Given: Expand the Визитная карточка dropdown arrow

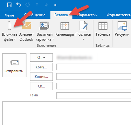Looking at the screenshot, I should 53,39.
